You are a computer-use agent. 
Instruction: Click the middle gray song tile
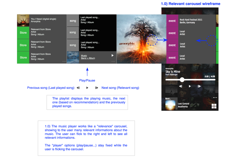(73, 32)
